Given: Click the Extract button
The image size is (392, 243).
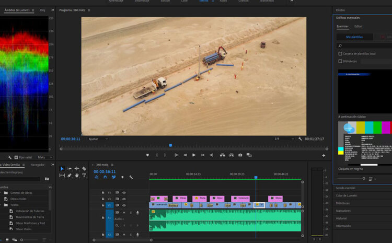Looking at the screenshot, I should coord(231,155).
